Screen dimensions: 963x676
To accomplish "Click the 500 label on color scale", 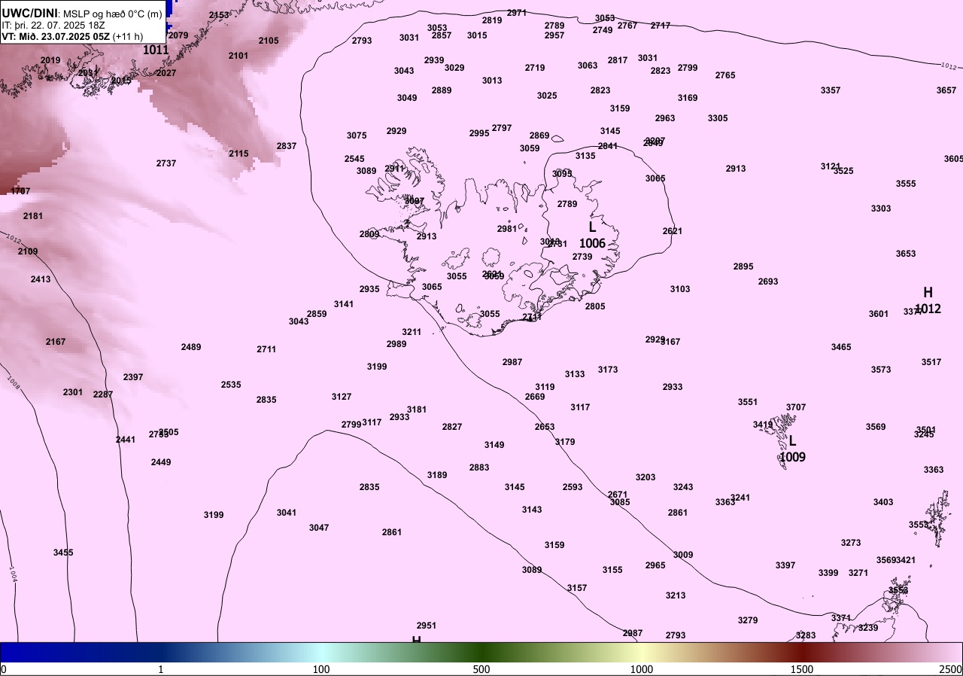I will (x=481, y=669).
